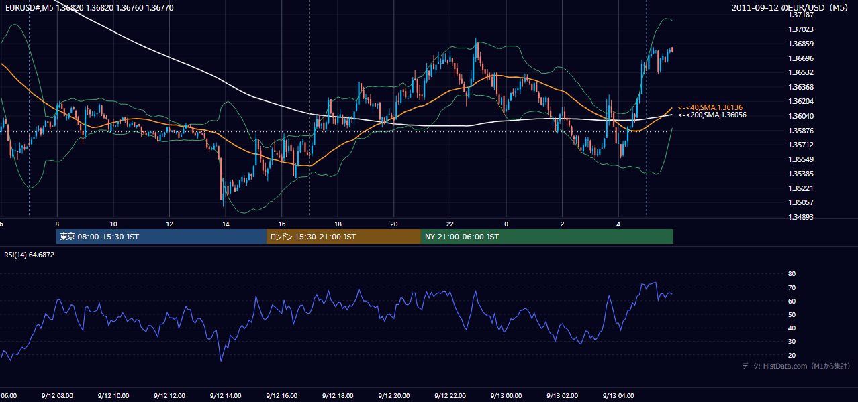The image size is (858, 402).
Task: Click price axis value 1.35549
Action: coord(802,160)
